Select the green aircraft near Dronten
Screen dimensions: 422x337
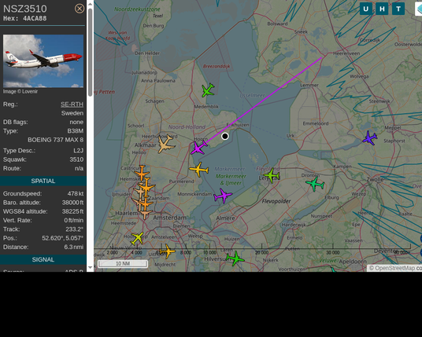click(x=315, y=184)
